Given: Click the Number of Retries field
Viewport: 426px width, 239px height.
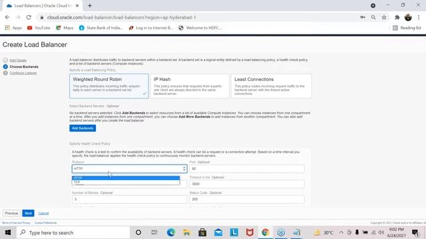Looking at the screenshot, I should 129,199.
